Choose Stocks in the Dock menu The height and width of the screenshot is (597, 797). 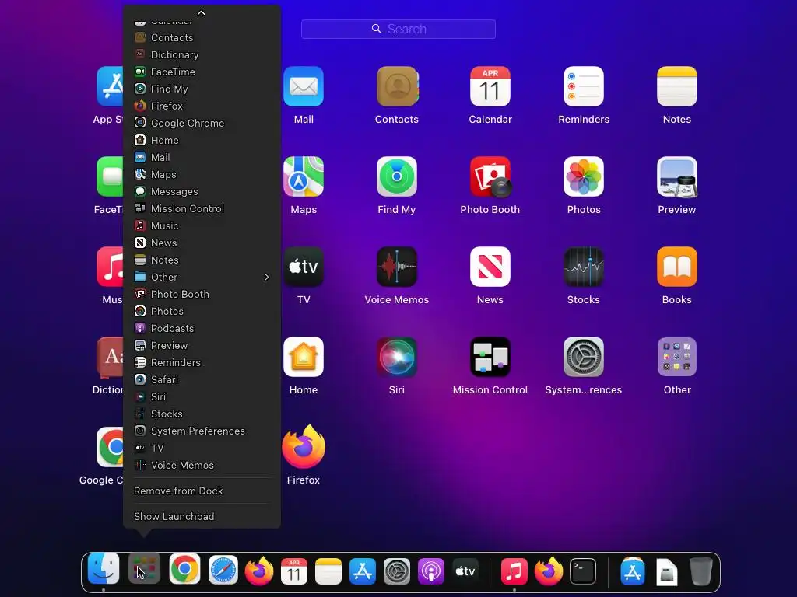click(x=202, y=414)
